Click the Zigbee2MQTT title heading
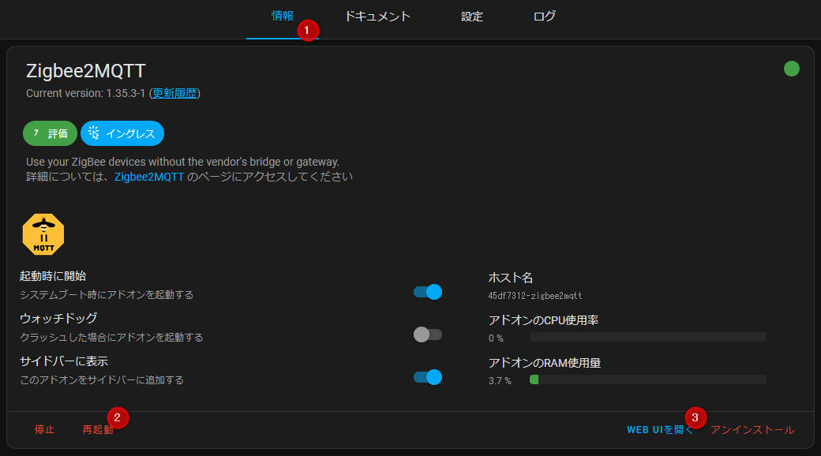Viewport: 821px width, 456px height. [86, 71]
